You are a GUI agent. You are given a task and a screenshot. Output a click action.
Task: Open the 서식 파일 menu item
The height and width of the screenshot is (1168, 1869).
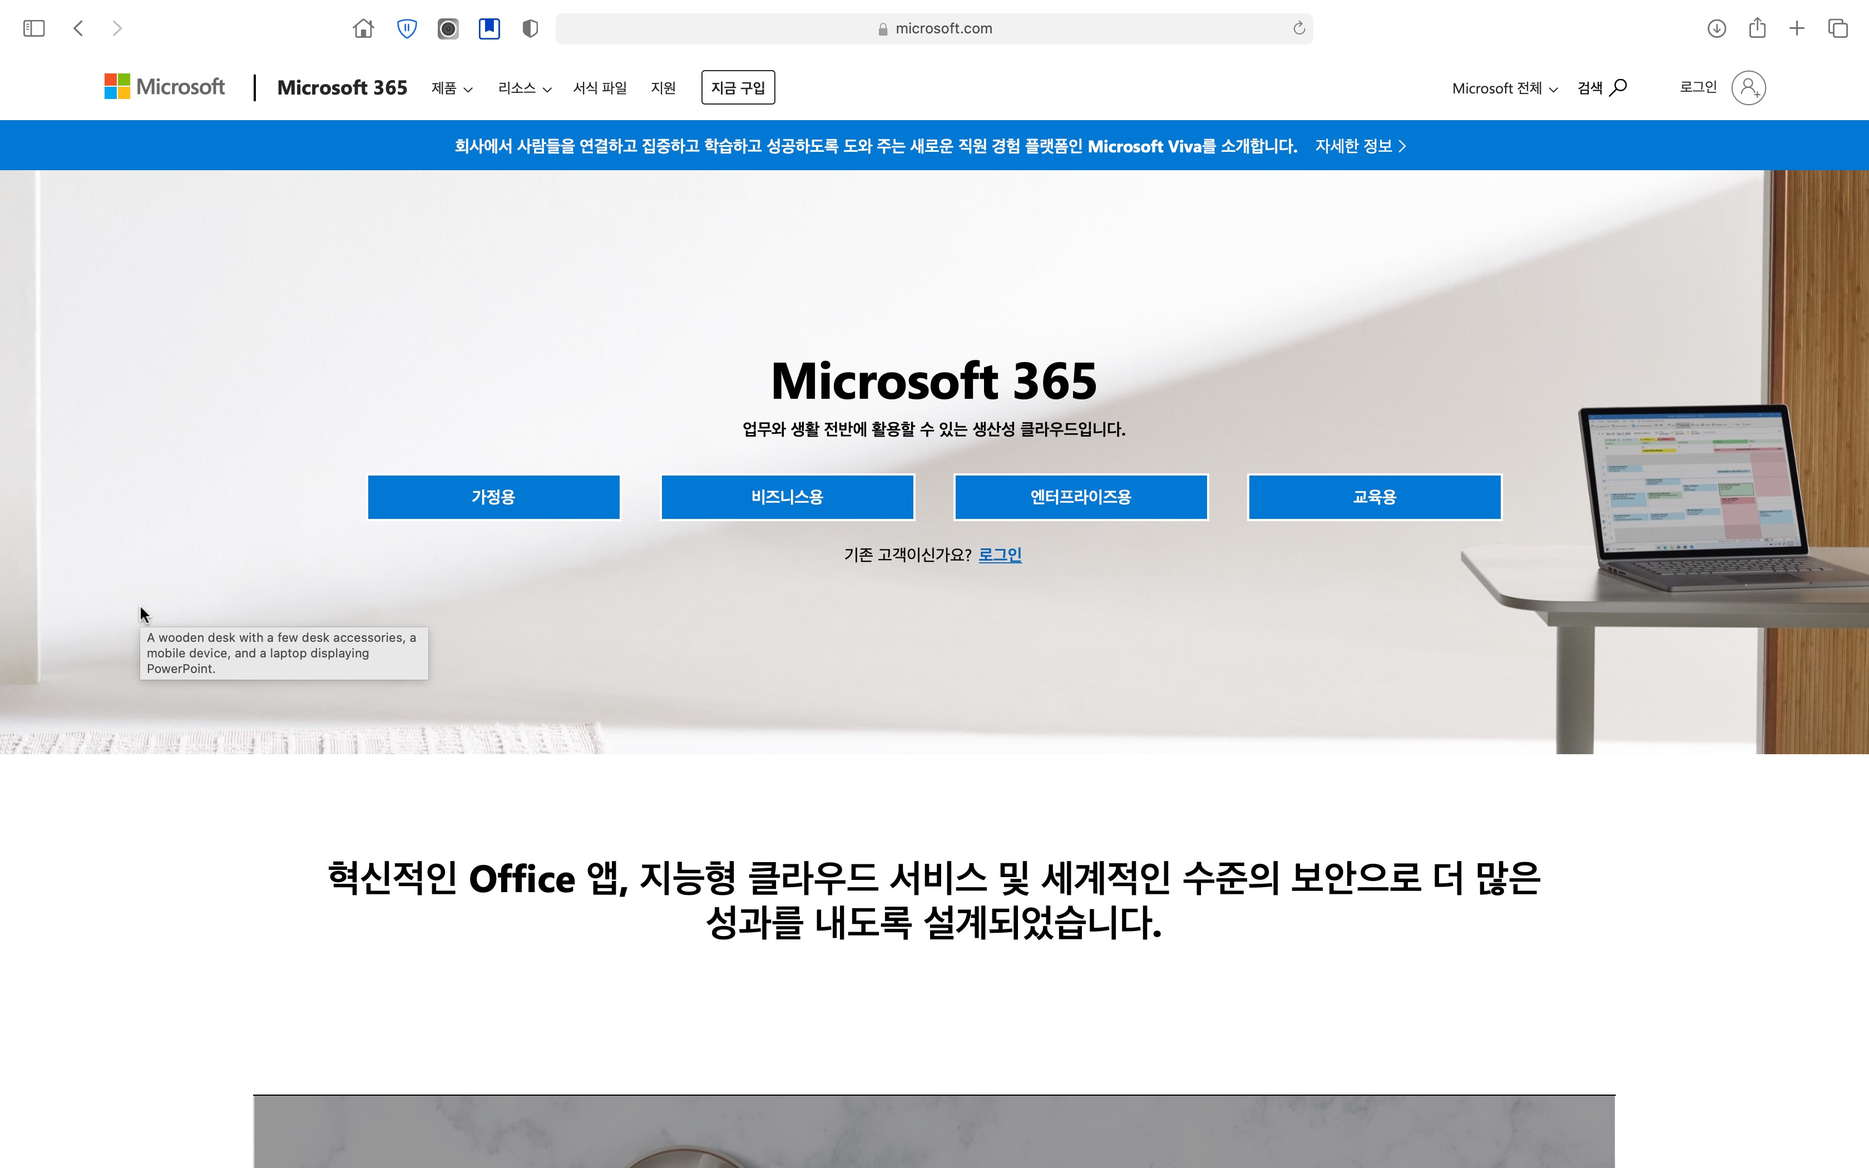[x=600, y=88]
